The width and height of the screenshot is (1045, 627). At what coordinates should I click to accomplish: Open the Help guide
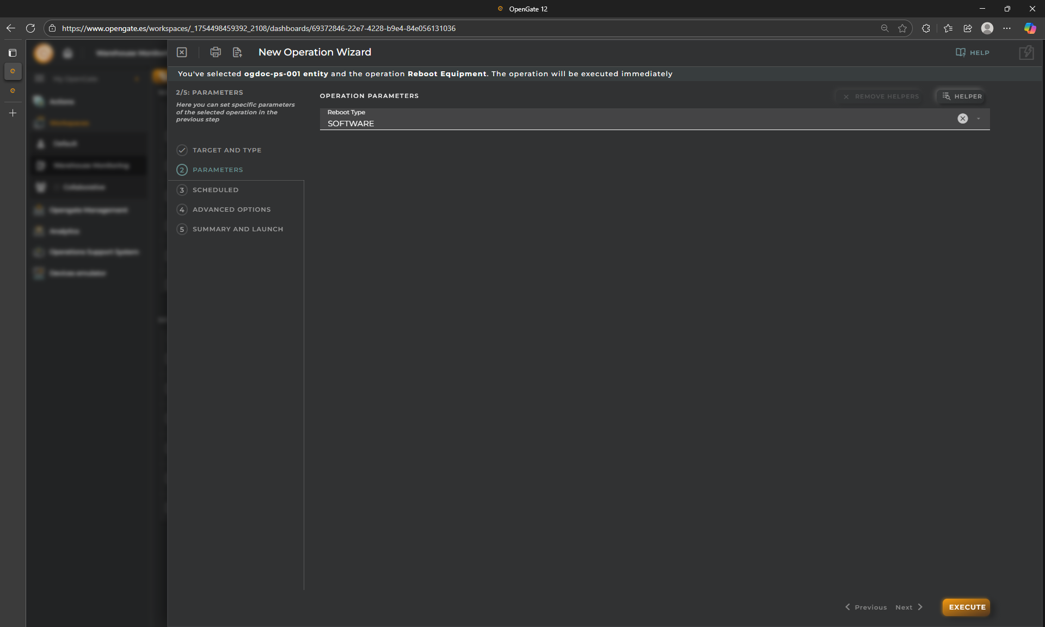[973, 53]
